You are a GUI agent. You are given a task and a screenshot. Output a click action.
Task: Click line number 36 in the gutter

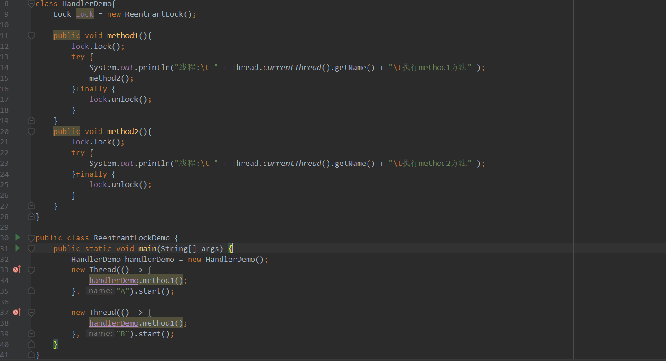pos(4,302)
